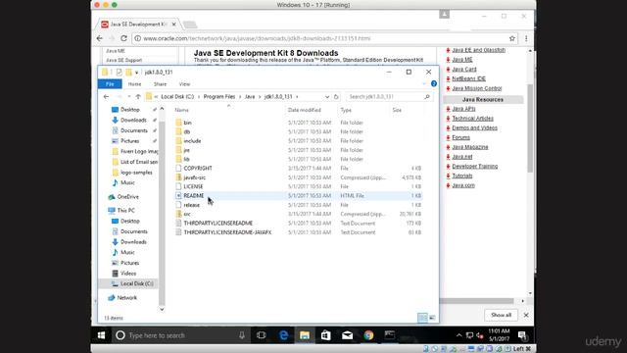Viewport: 627px width, 353px height.
Task: Open File Explorer help icon
Action: (x=433, y=83)
